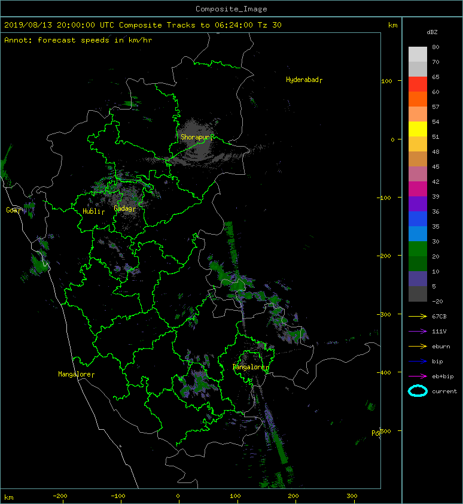Click the 300 tick on horizontal axis
The height and width of the screenshot is (504, 463).
352,496
